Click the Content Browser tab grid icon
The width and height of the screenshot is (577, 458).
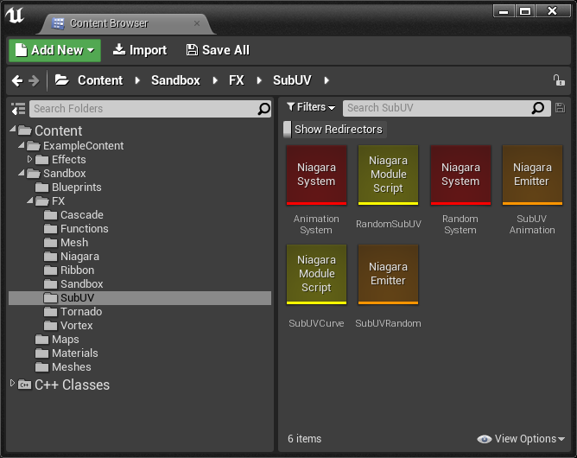(x=58, y=23)
